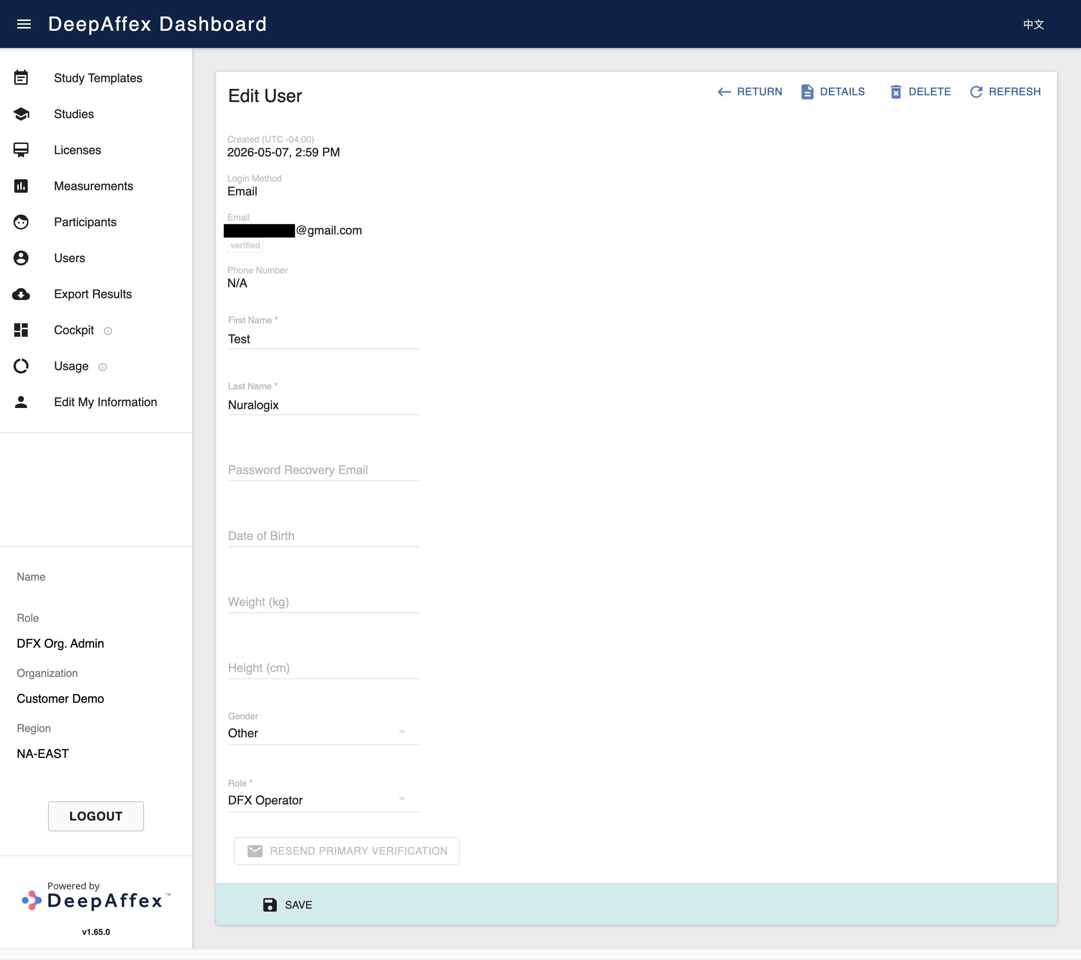Click the First Name input field

(324, 339)
